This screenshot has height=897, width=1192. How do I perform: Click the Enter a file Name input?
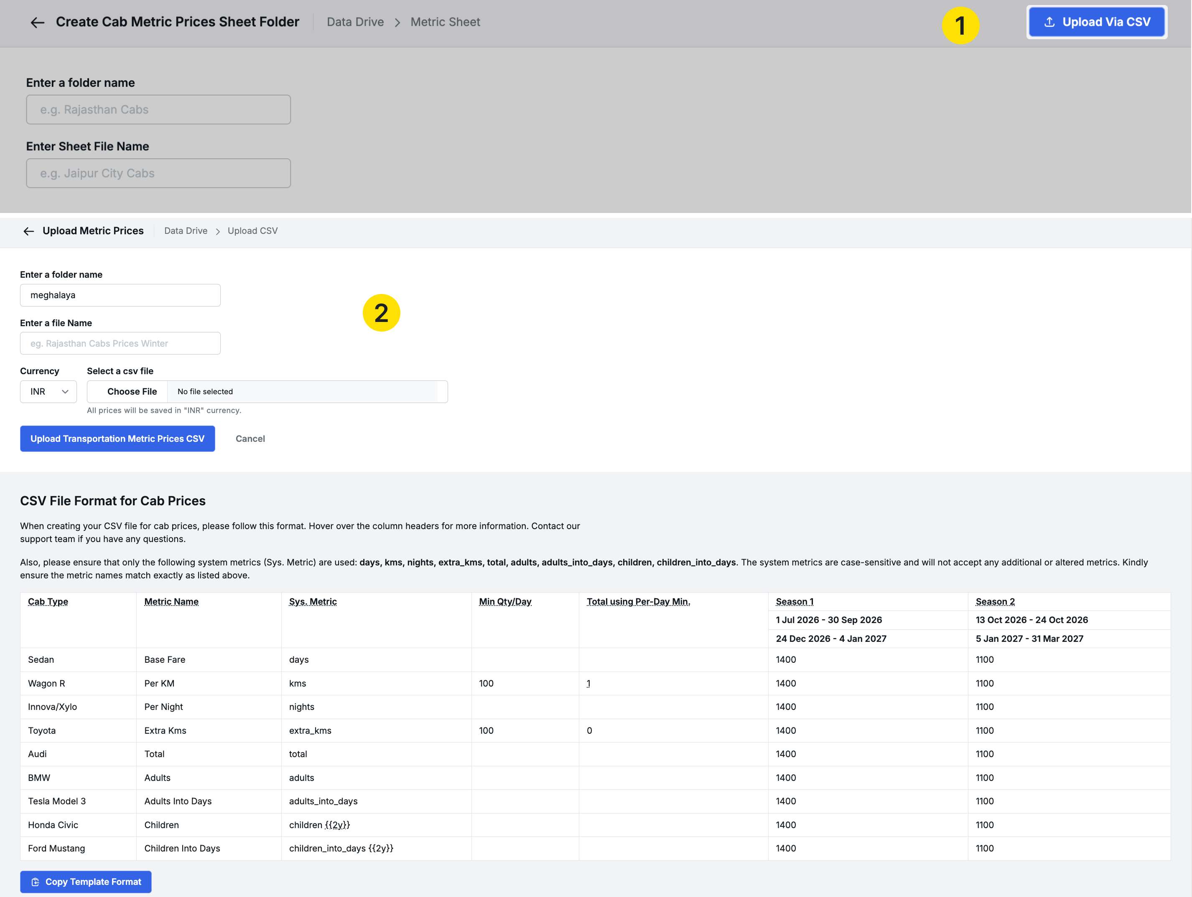click(120, 344)
